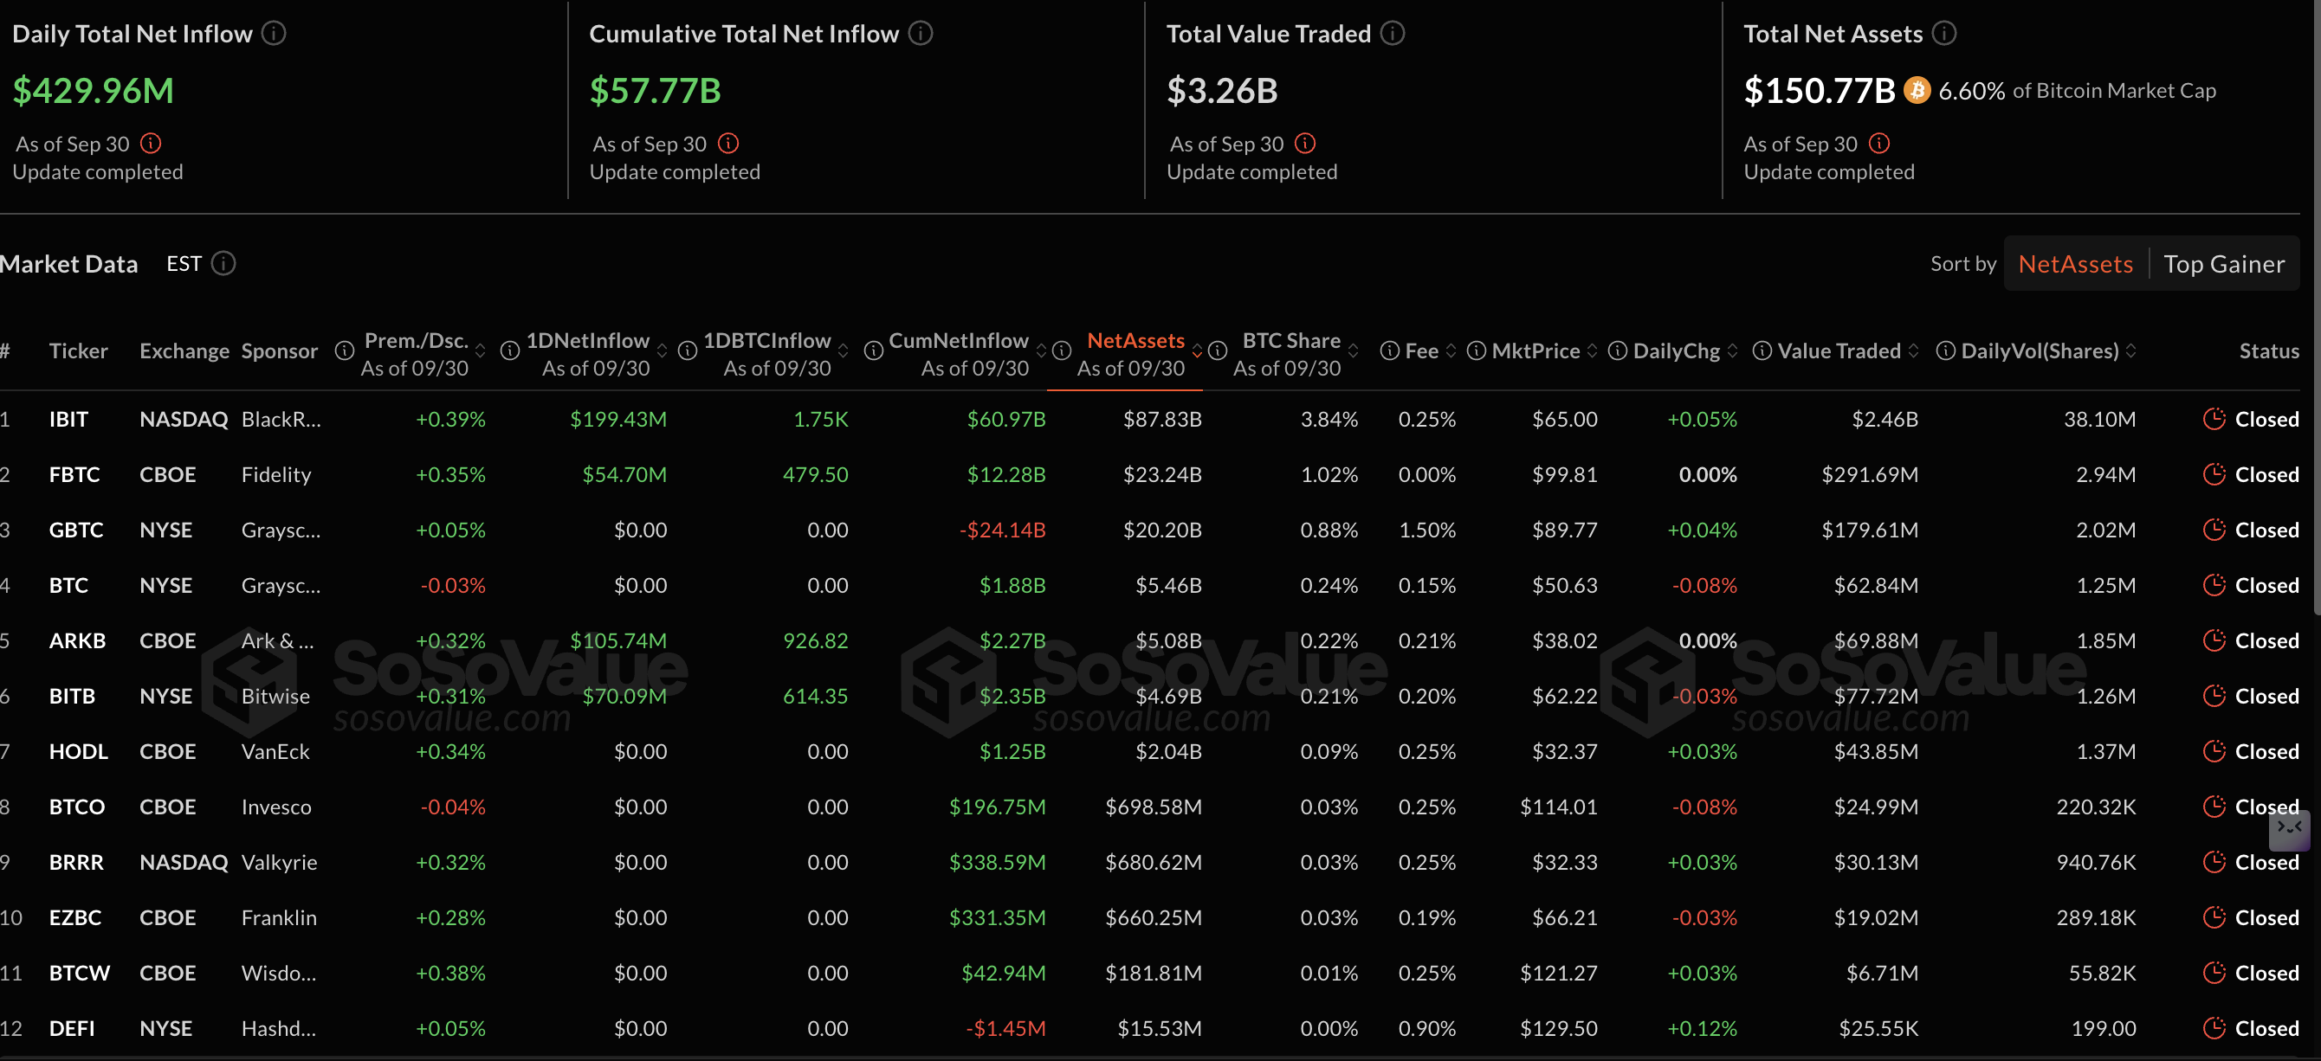Click info icon next to Daily Total Net Inflow
This screenshot has width=2321, height=1061.
click(x=274, y=34)
